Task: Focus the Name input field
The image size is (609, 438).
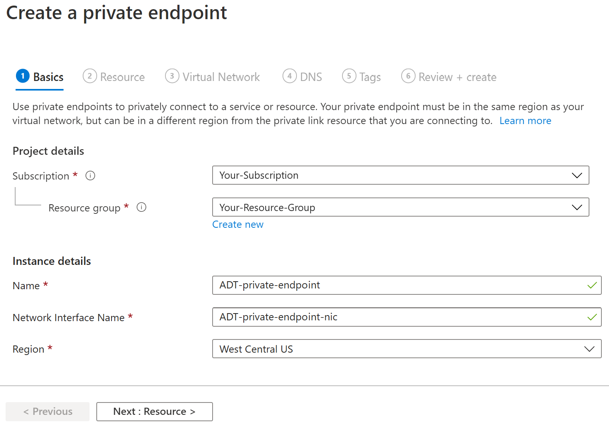Action: pyautogui.click(x=407, y=285)
